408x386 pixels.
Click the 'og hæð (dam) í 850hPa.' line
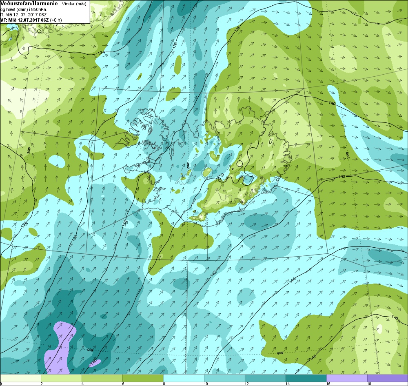pos(24,10)
